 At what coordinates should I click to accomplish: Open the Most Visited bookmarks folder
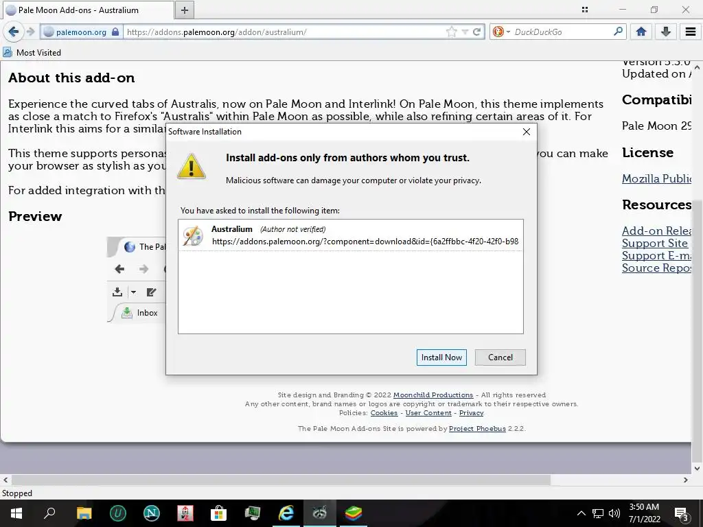(x=32, y=52)
